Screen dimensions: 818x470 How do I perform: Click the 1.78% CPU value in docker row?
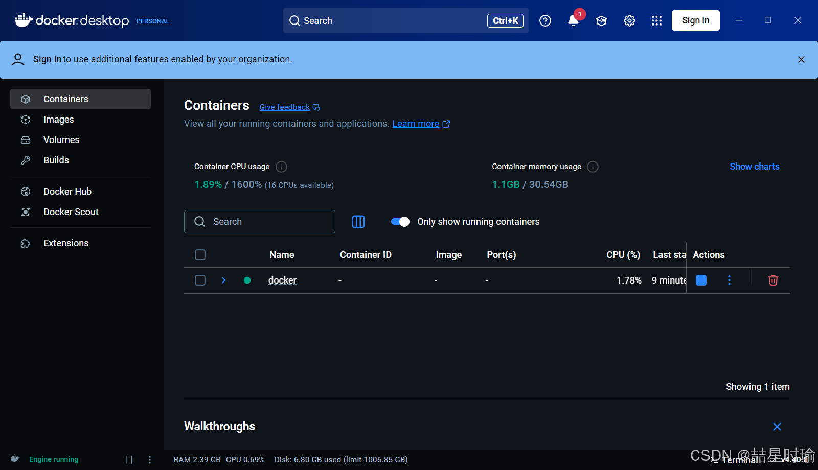tap(629, 280)
